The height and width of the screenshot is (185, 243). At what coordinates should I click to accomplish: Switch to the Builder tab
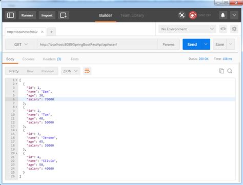106,15
